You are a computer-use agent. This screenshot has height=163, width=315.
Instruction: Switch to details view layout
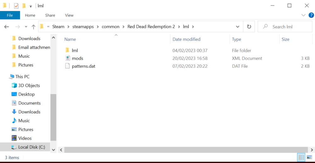[x=301, y=157]
